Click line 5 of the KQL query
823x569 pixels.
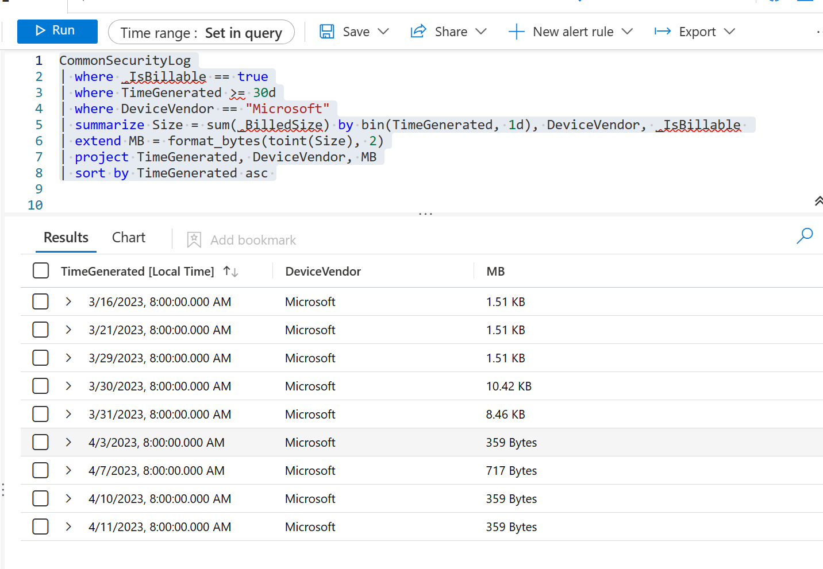click(345, 125)
